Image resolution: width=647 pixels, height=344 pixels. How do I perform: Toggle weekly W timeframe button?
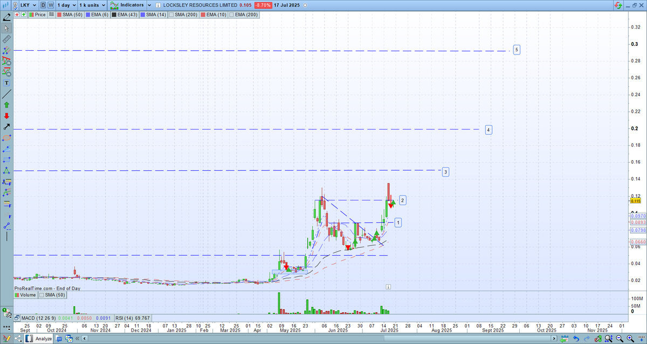(x=51, y=5)
